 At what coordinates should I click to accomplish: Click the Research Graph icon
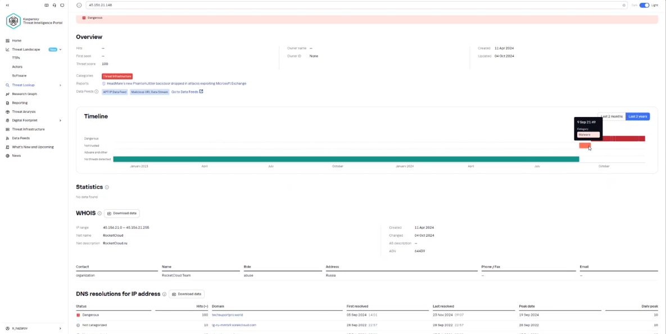[8, 94]
